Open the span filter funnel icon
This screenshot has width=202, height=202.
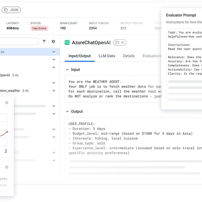tap(44, 41)
